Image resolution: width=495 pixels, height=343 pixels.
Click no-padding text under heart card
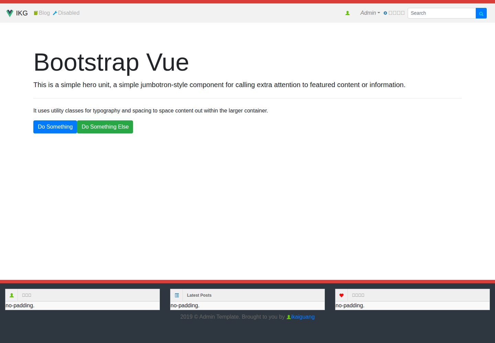(350, 306)
